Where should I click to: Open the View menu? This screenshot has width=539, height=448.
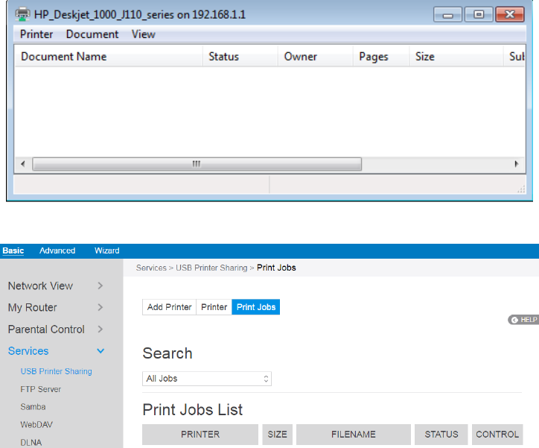pyautogui.click(x=144, y=34)
